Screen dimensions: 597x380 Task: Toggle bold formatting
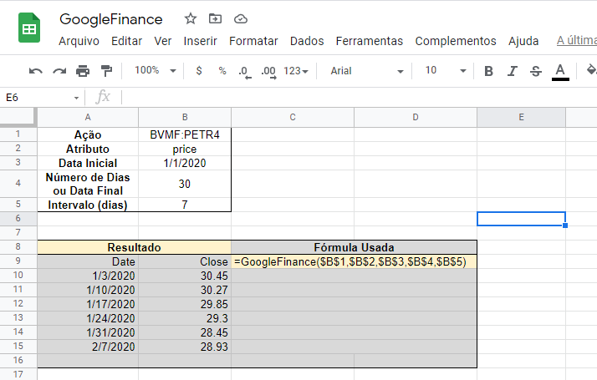488,71
